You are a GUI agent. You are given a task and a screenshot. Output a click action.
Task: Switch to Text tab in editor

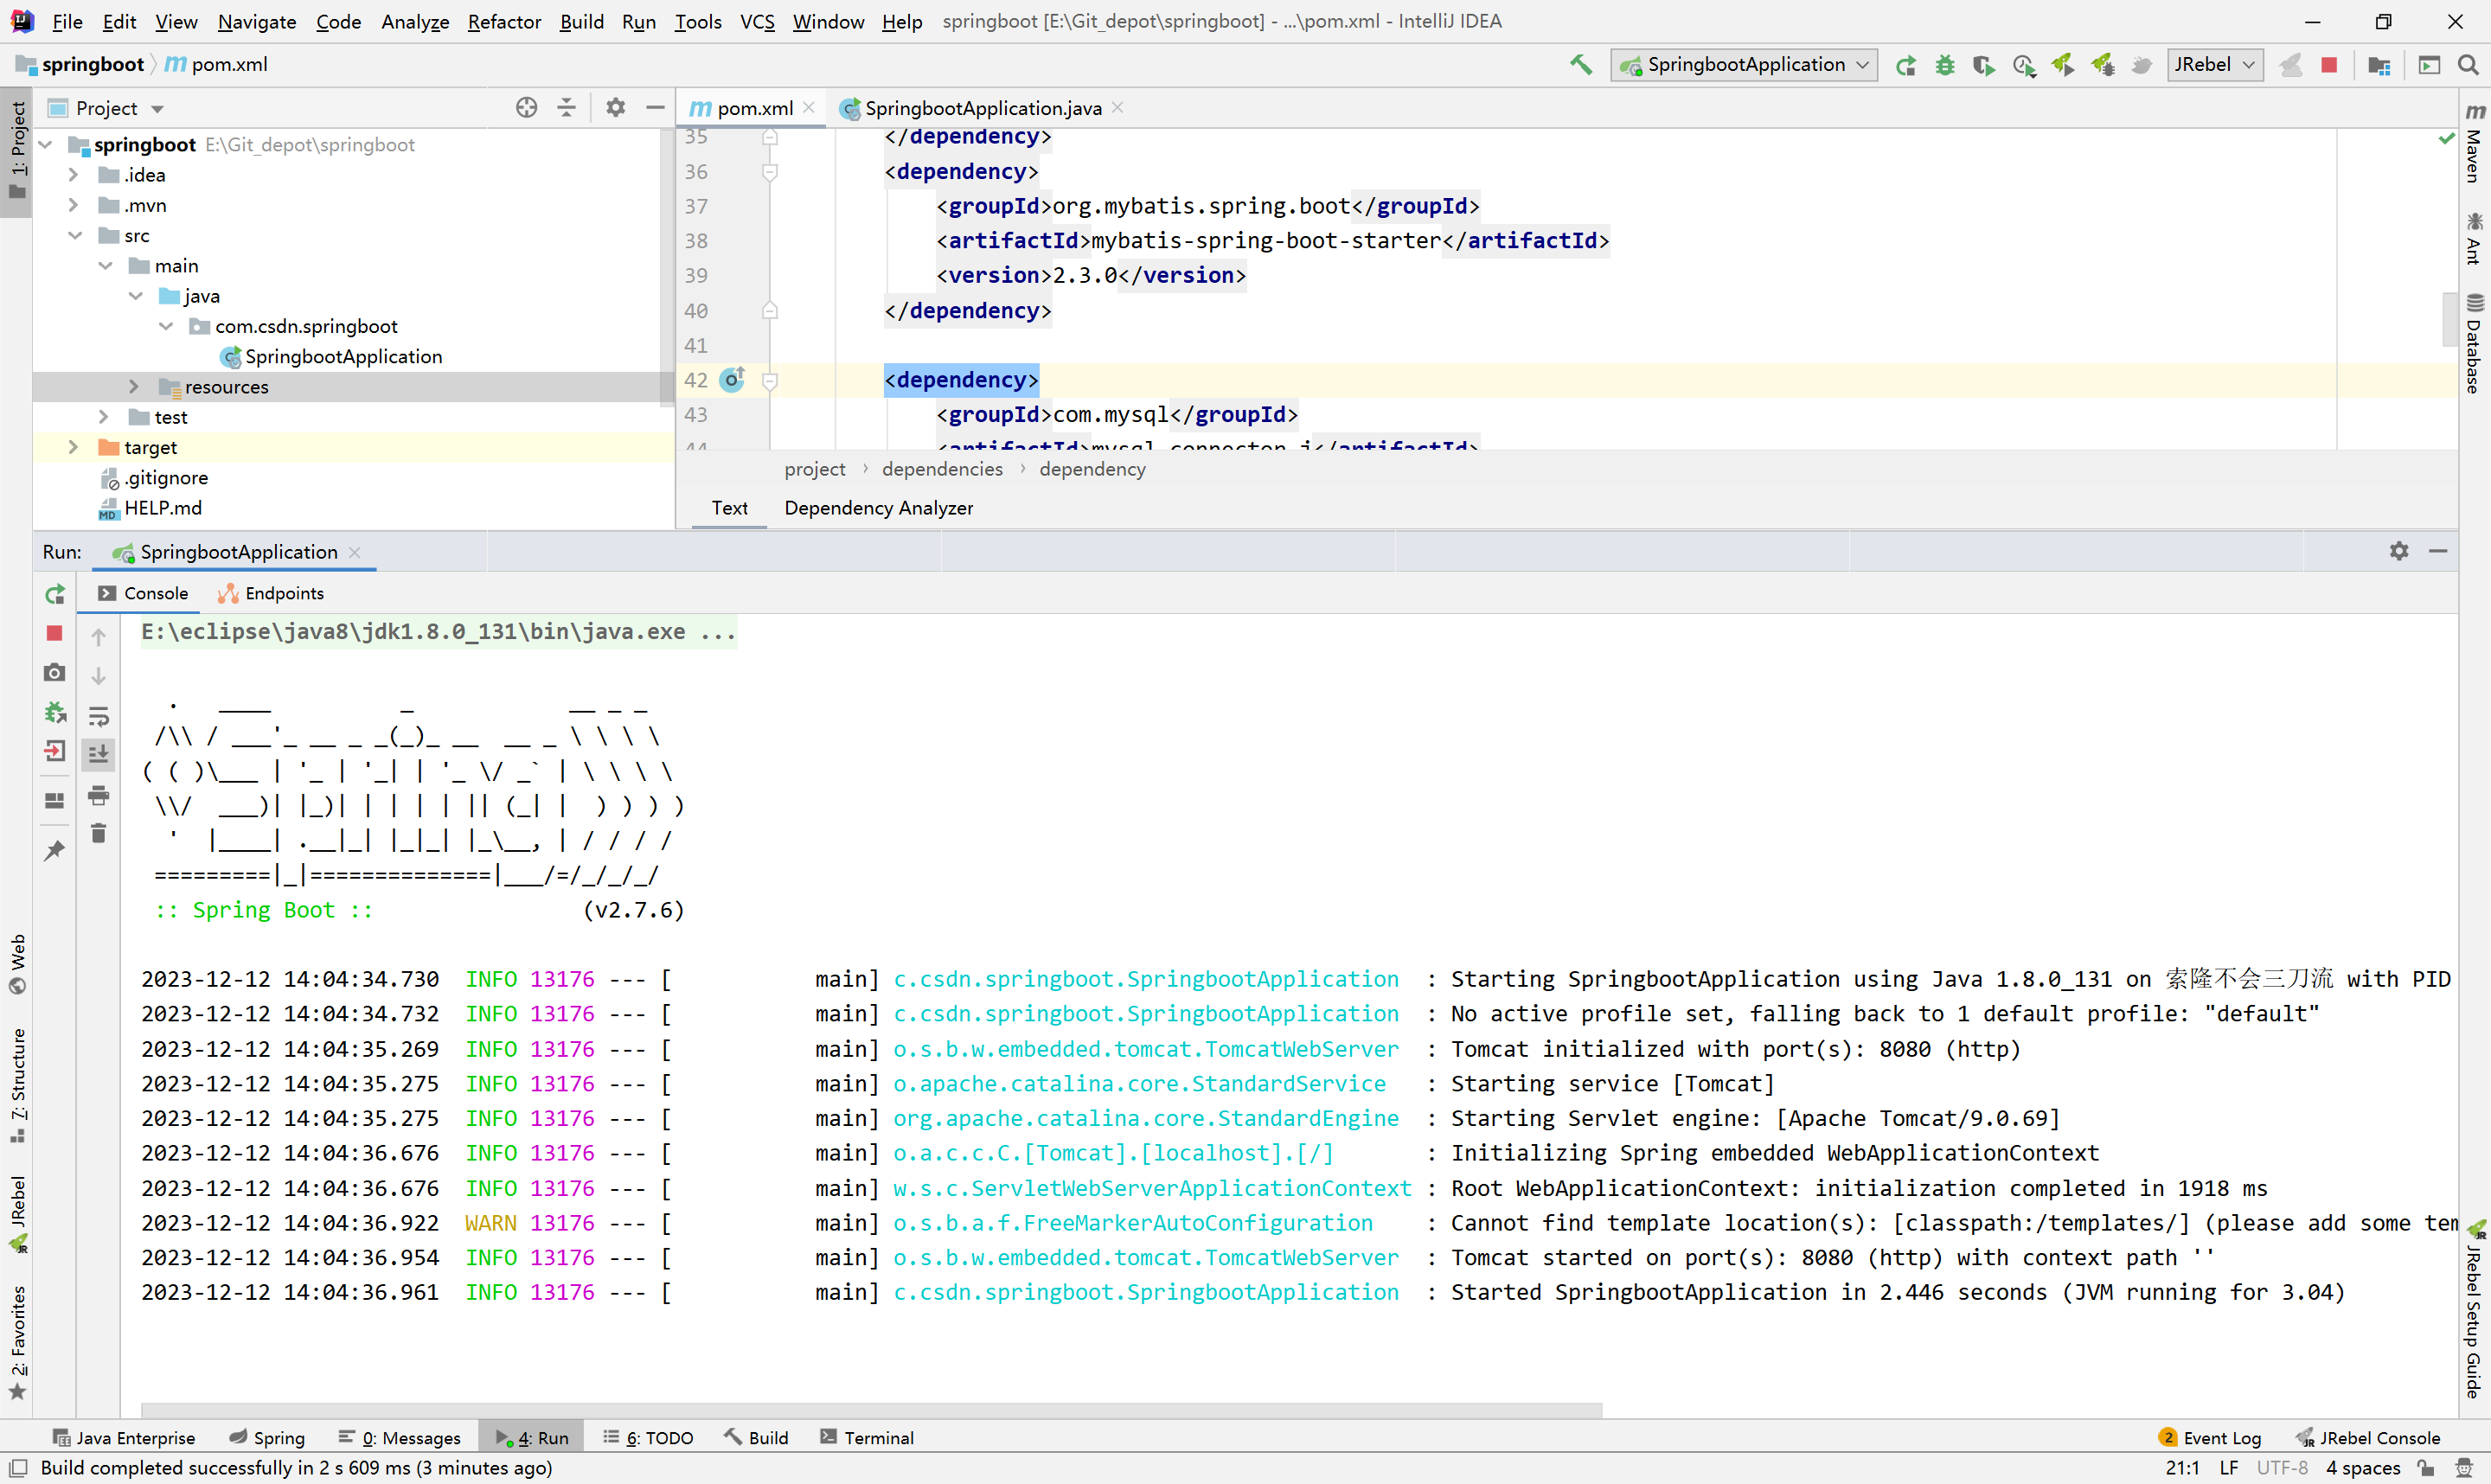pyautogui.click(x=730, y=507)
